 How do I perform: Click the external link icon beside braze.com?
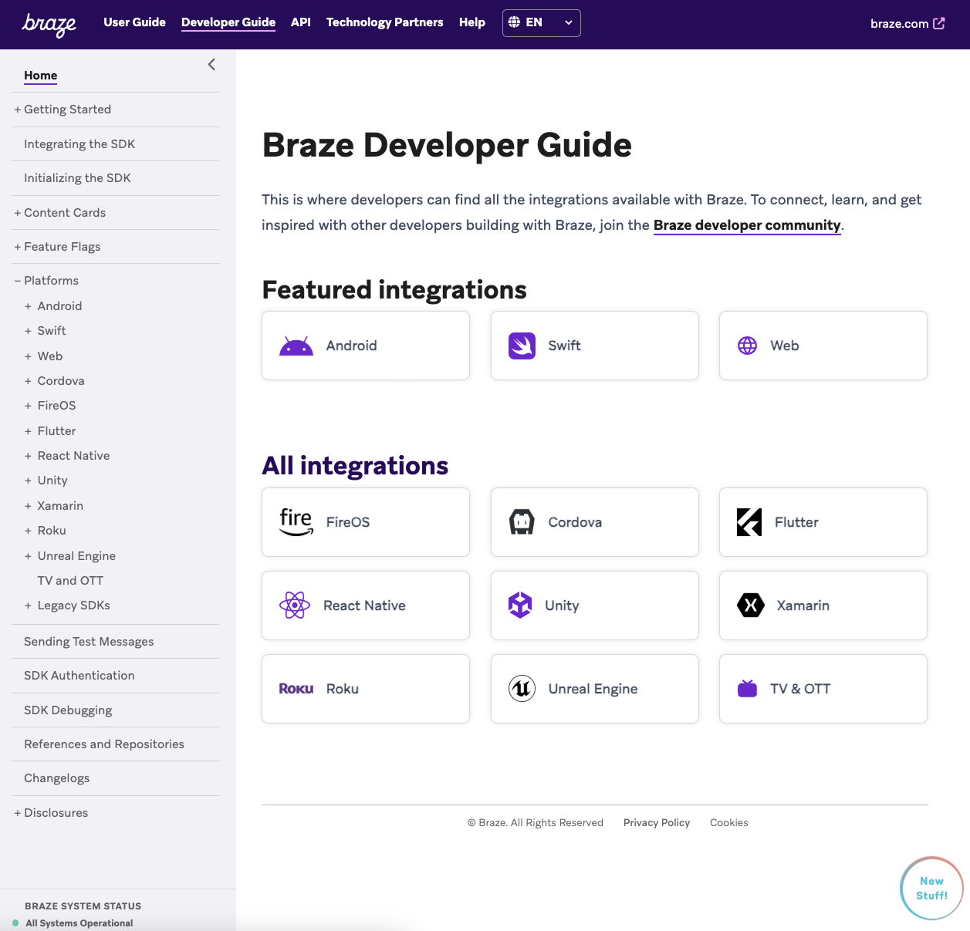point(939,23)
